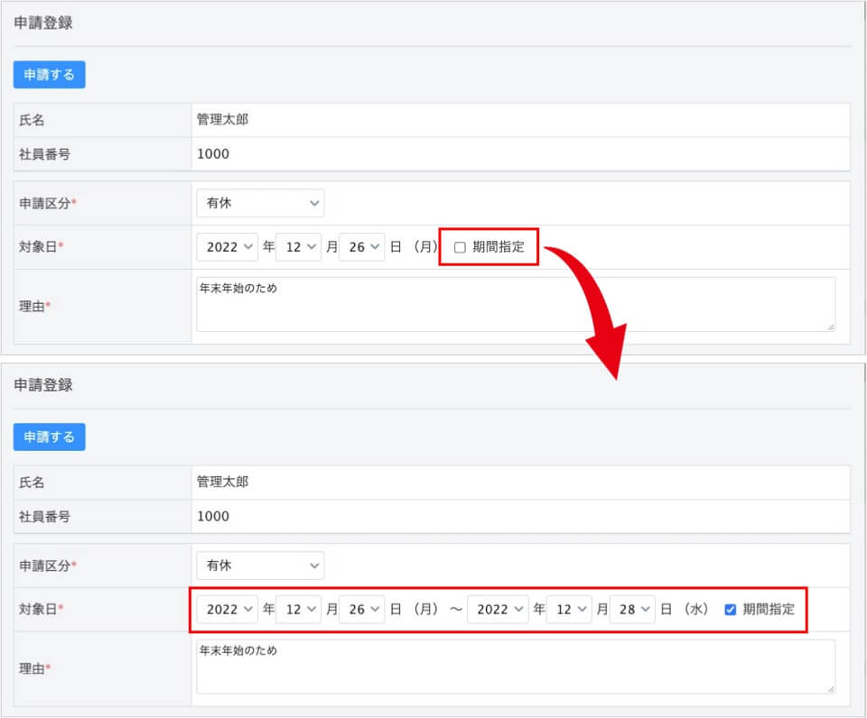Open start day 26 dropdown in lower form

(x=361, y=609)
